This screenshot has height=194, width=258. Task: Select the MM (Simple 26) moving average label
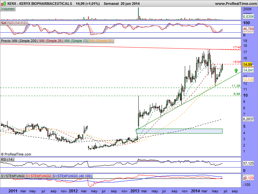click(x=51, y=41)
